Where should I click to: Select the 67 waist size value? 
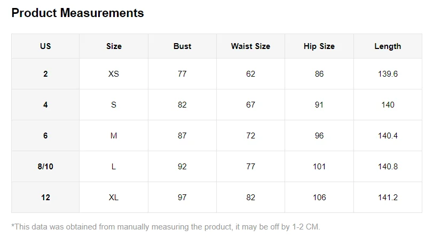pos(250,105)
